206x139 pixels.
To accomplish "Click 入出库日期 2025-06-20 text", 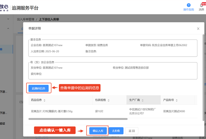I will click(x=45, y=51).
